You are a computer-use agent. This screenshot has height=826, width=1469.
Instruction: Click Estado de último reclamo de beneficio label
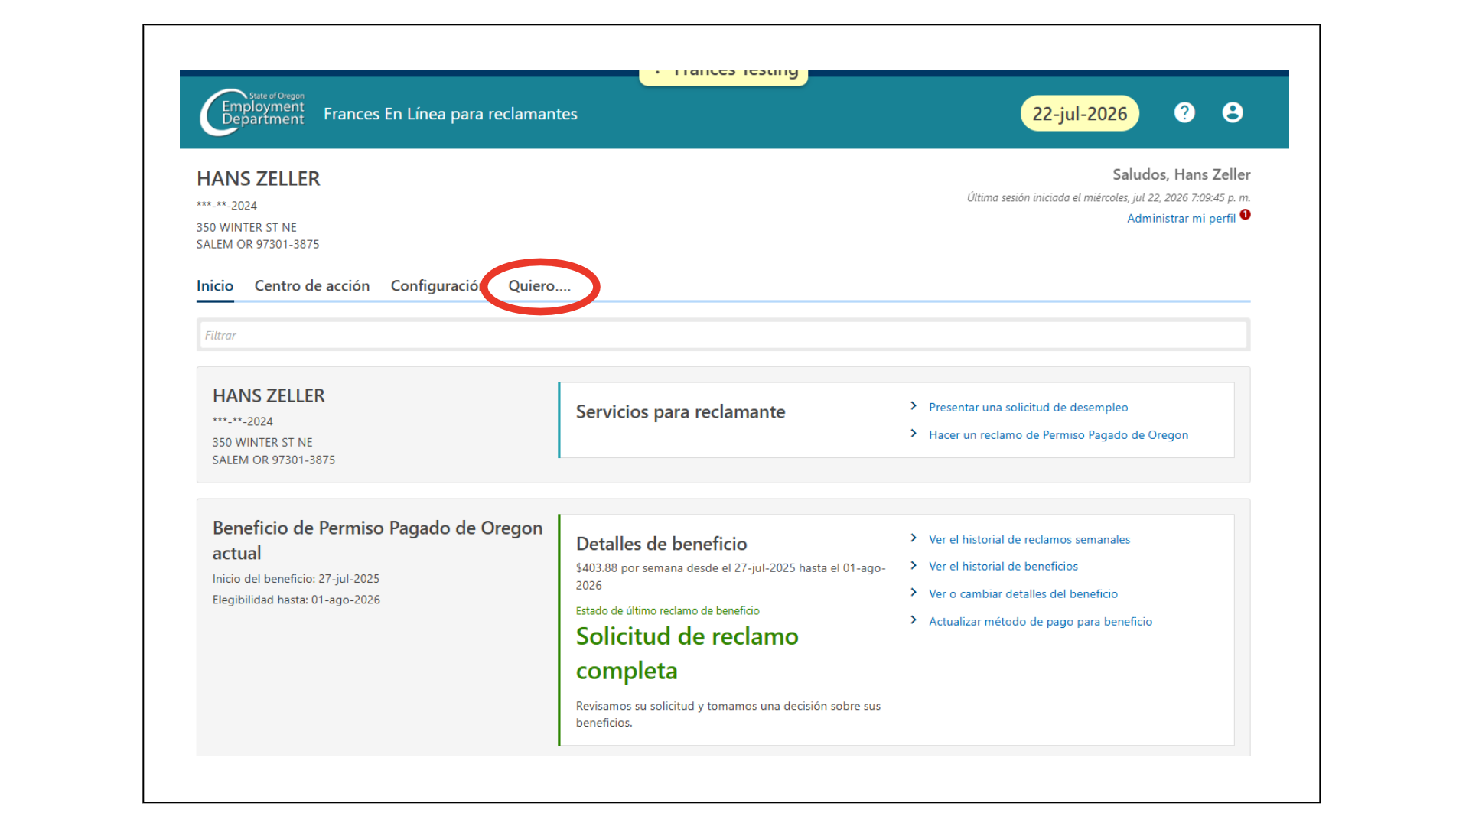click(668, 611)
